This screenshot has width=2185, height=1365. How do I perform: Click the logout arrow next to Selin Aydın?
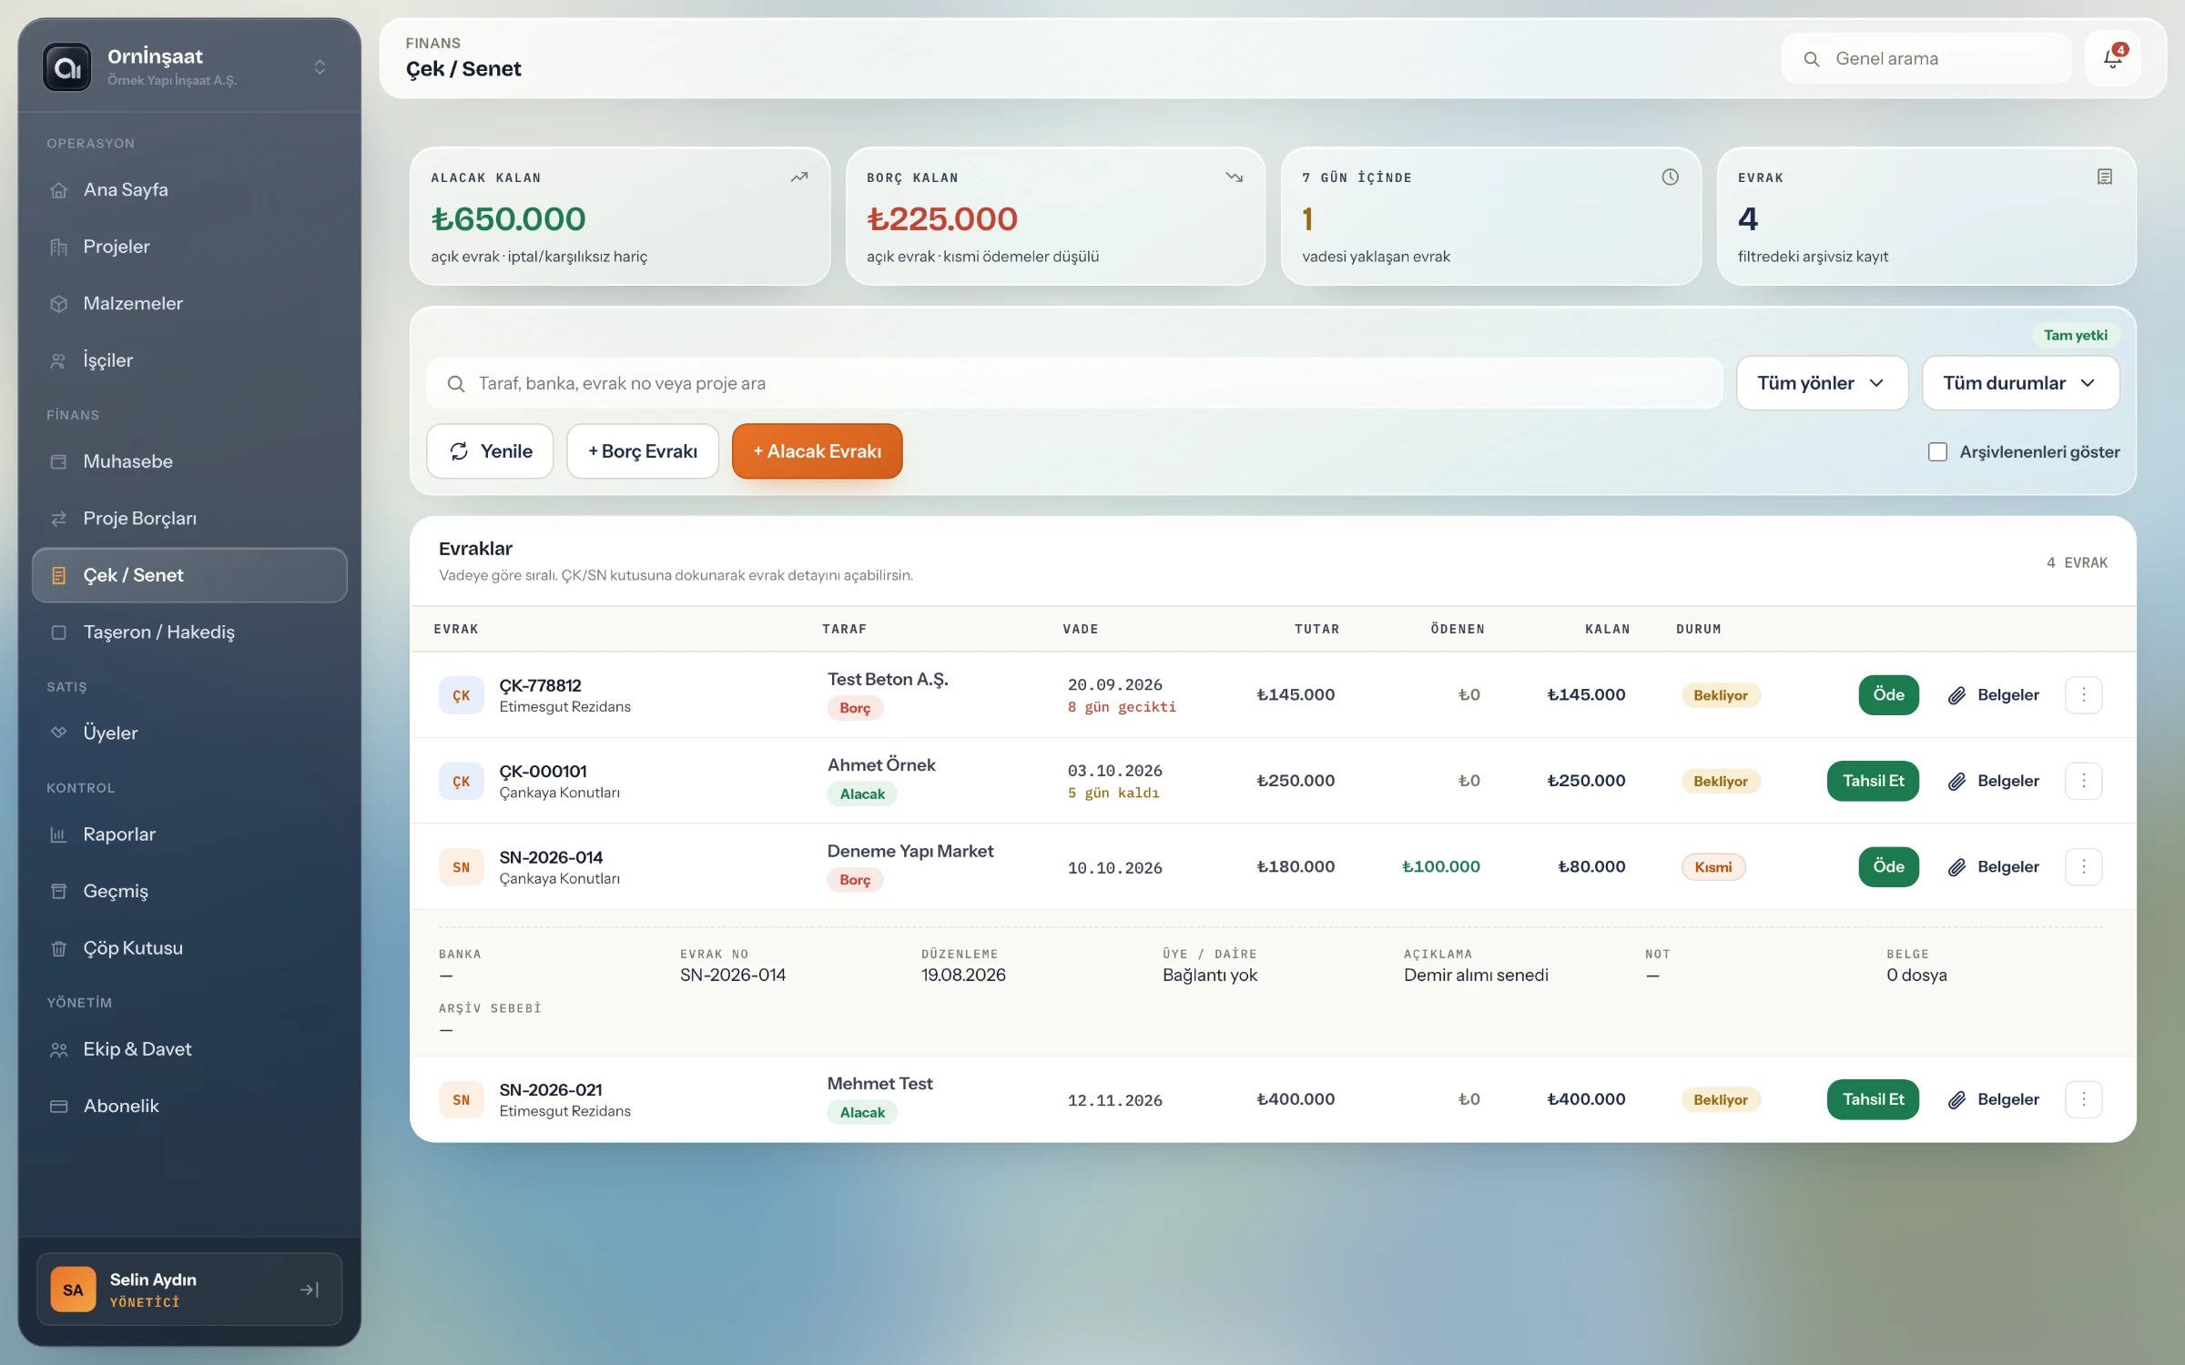pyautogui.click(x=310, y=1289)
